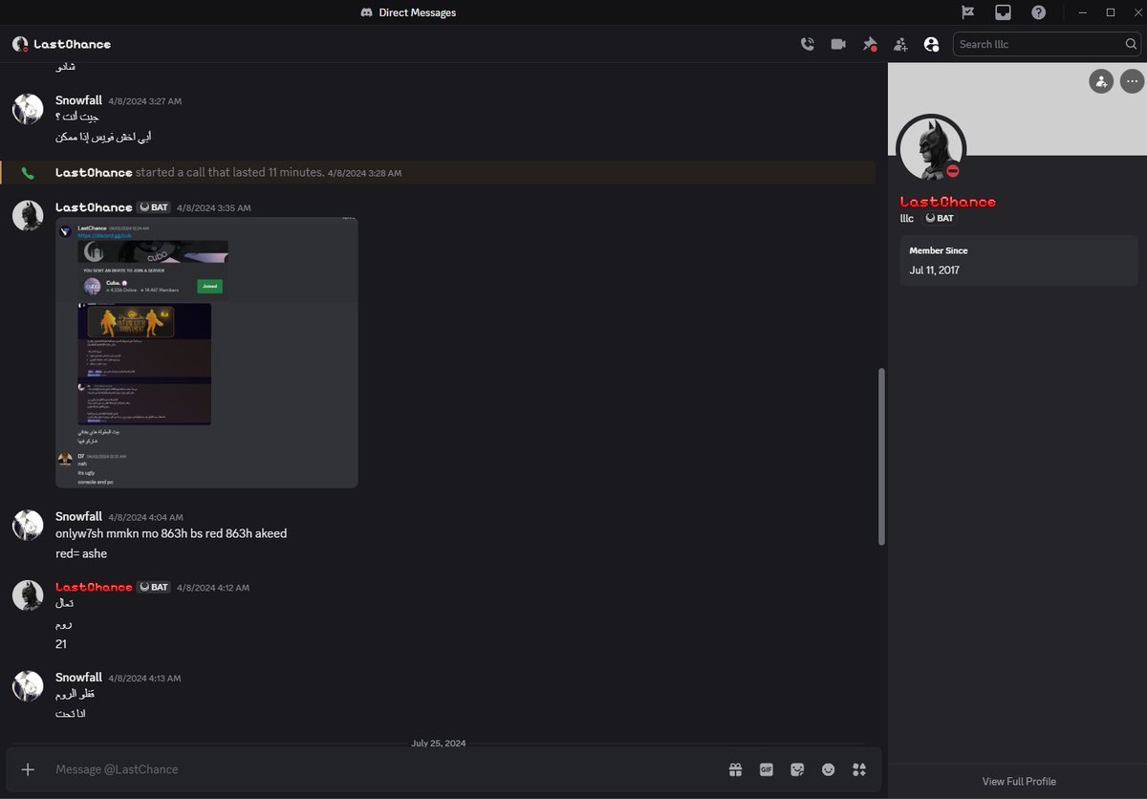Click the red LastChance profile name
Screen dimensions: 1147x799
coord(948,202)
